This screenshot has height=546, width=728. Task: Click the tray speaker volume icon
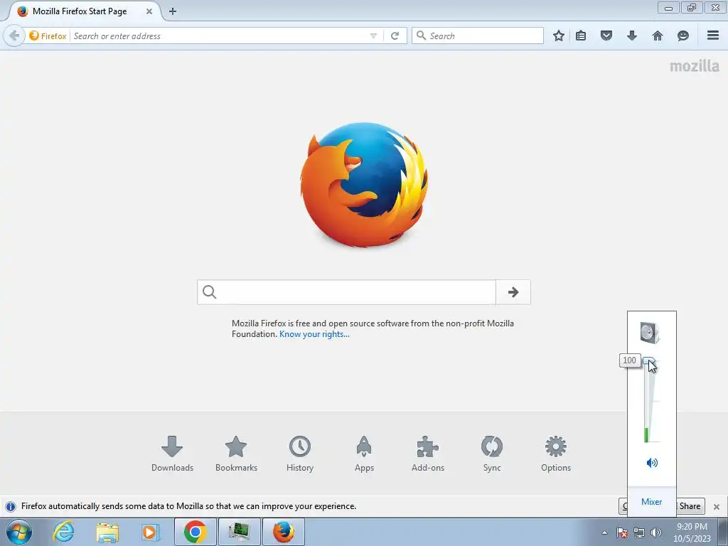tap(656, 532)
